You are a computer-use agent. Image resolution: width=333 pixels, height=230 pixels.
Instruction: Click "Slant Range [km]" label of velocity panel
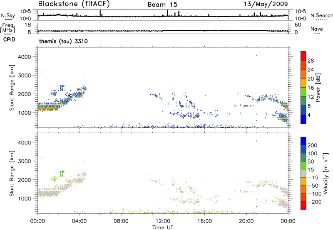pos(12,174)
